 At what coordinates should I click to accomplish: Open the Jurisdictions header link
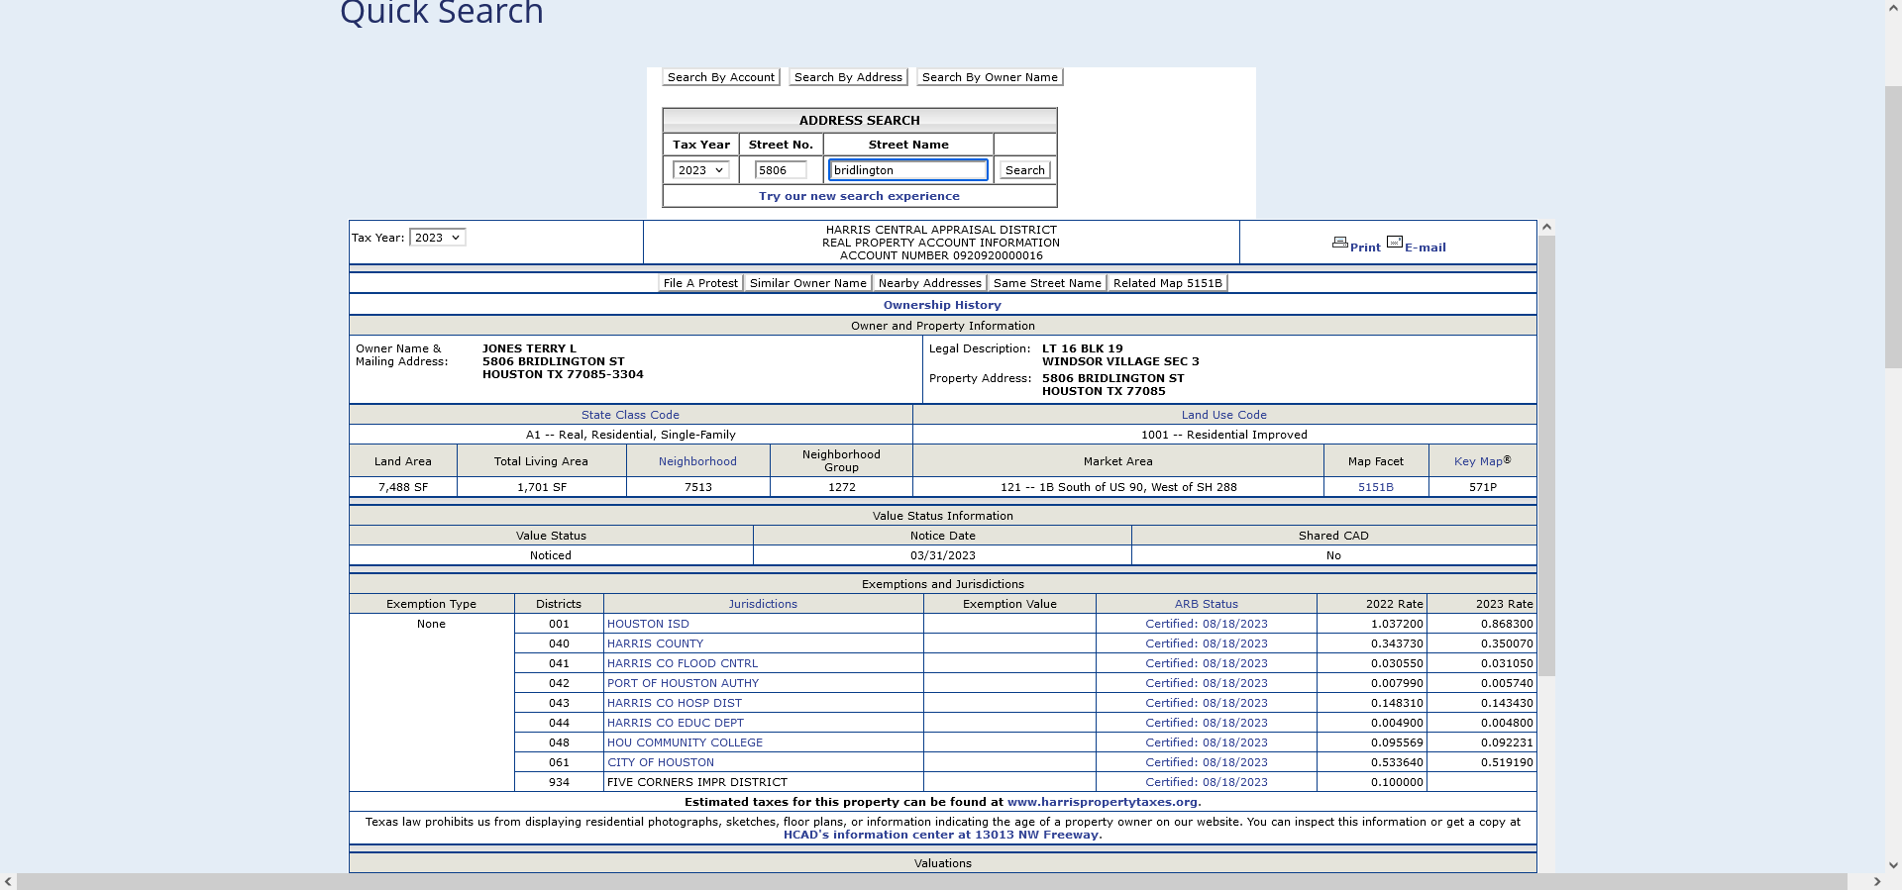coord(763,604)
